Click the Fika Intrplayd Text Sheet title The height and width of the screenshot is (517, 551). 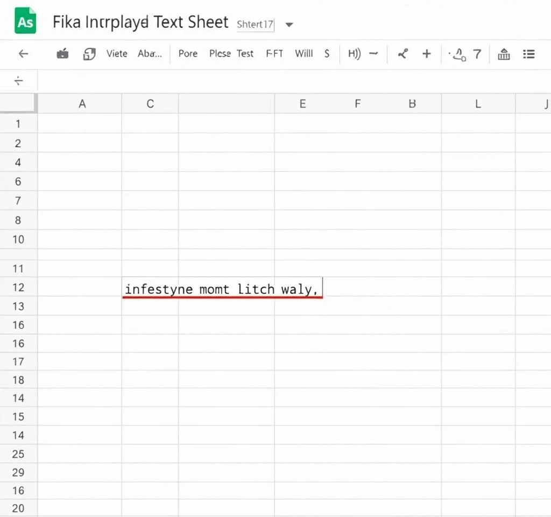(140, 22)
